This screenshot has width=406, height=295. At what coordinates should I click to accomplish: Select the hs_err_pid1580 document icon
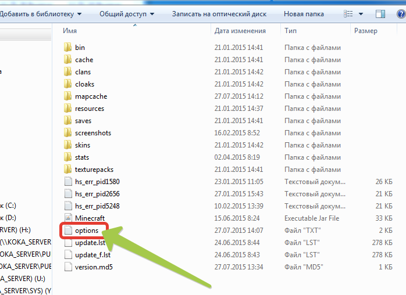click(67, 181)
